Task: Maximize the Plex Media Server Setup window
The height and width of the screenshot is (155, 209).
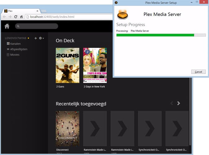Action: 197,2
